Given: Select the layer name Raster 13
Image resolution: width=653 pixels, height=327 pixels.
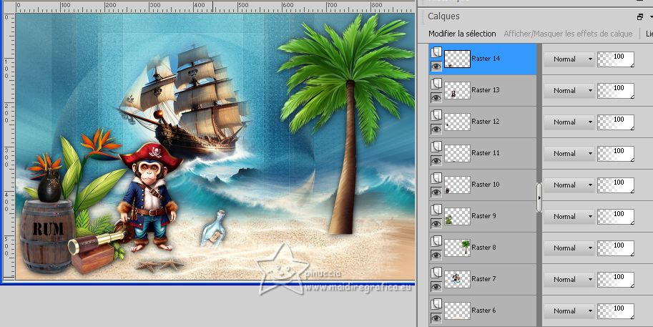Looking at the screenshot, I should pos(486,90).
